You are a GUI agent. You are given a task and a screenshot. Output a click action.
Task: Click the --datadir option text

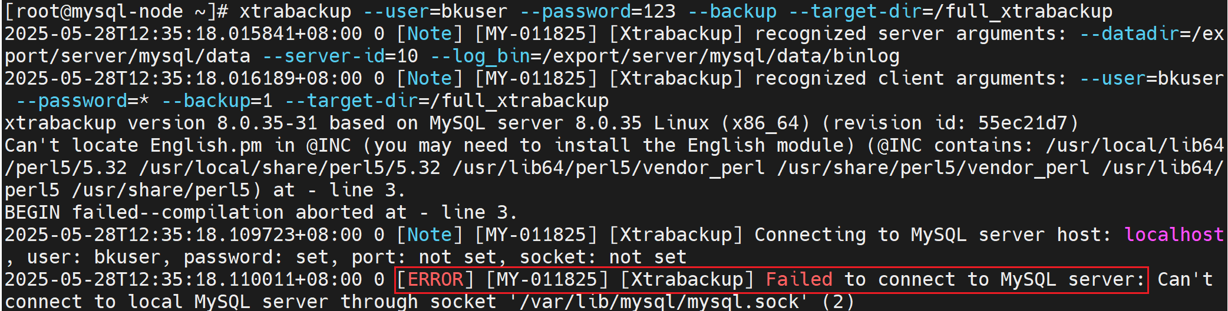coord(1130,34)
